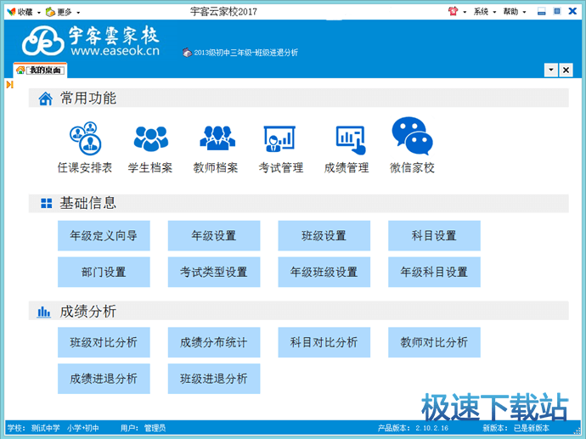The image size is (586, 439).
Task: Open the 帮助 menu
Action: point(515,12)
